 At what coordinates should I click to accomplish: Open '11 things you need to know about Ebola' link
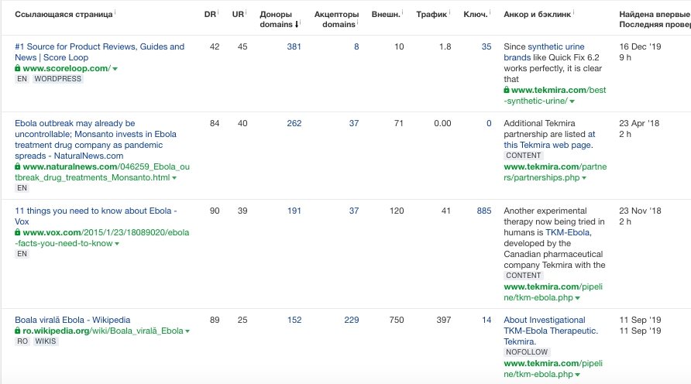click(x=95, y=216)
